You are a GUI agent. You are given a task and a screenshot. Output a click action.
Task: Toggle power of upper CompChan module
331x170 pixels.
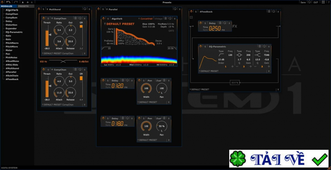click(x=44, y=18)
